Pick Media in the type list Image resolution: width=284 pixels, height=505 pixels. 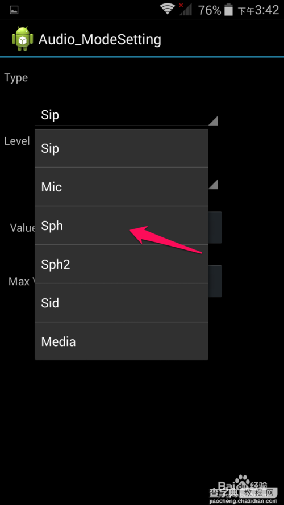[122, 341]
